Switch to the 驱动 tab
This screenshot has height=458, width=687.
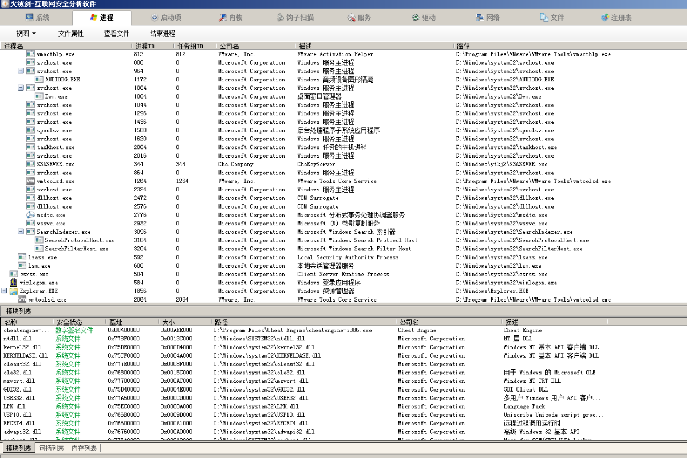424,18
